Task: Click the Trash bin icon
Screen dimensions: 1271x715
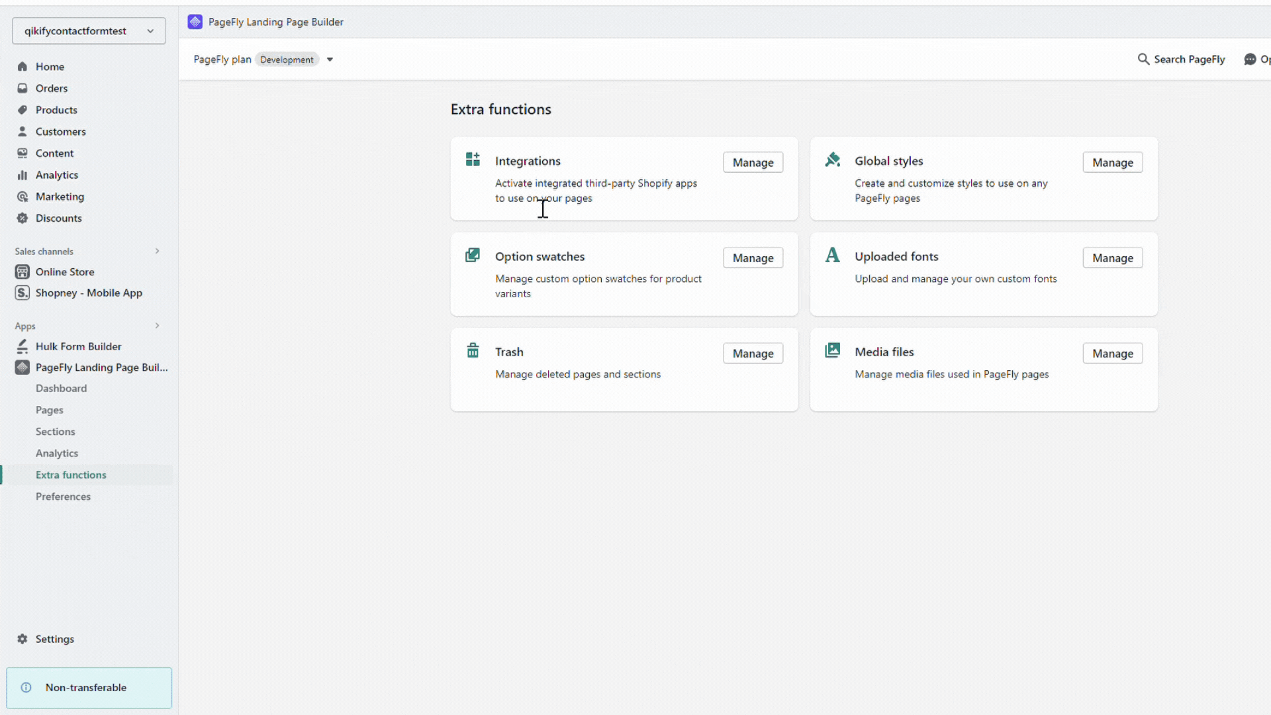Action: tap(473, 350)
